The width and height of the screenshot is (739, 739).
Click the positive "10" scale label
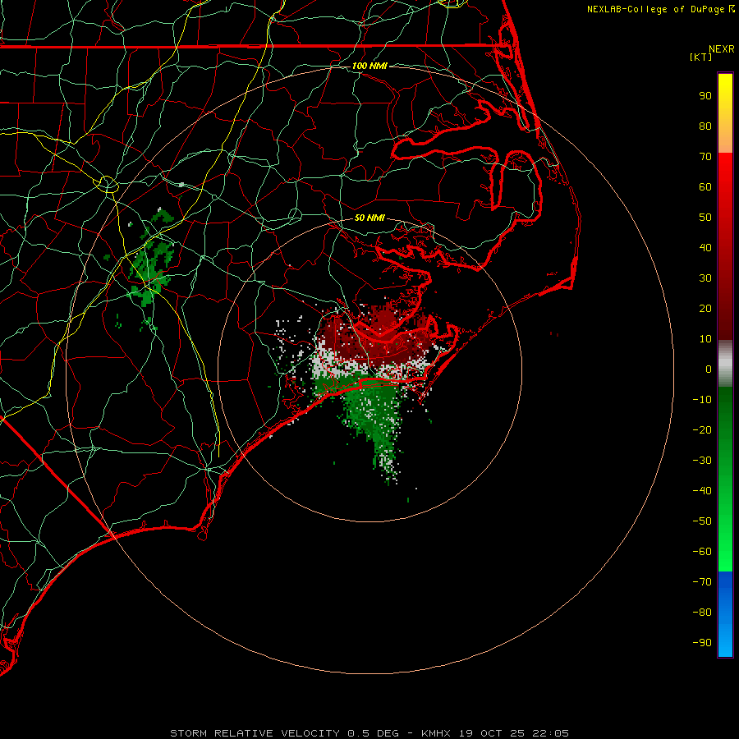point(705,339)
